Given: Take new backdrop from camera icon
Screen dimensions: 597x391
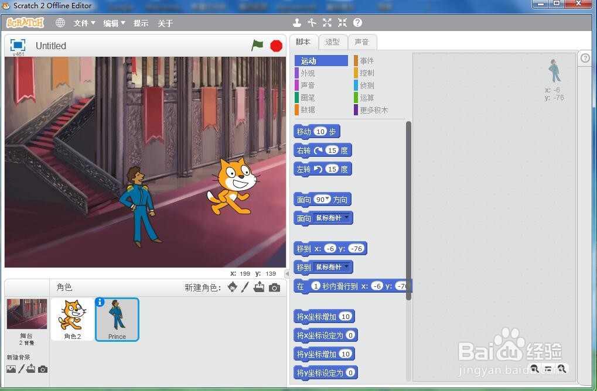Looking at the screenshot, I should pos(43,369).
